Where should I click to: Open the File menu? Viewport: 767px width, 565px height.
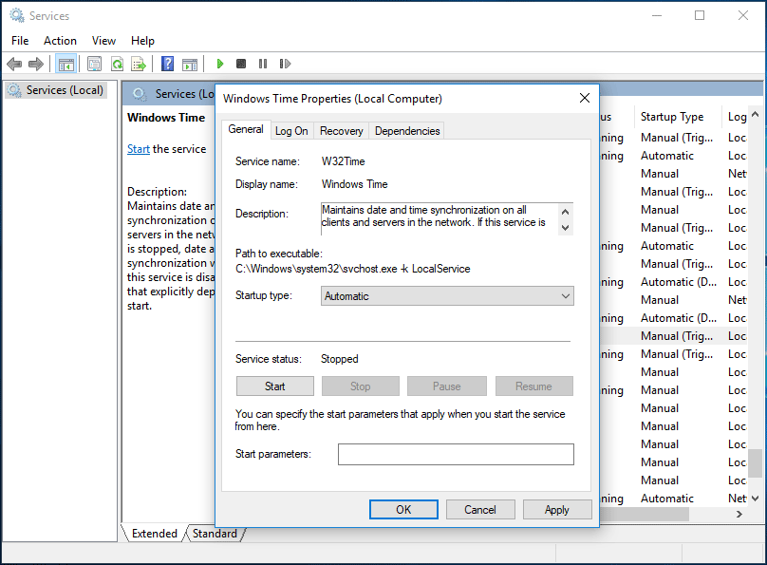coord(20,41)
